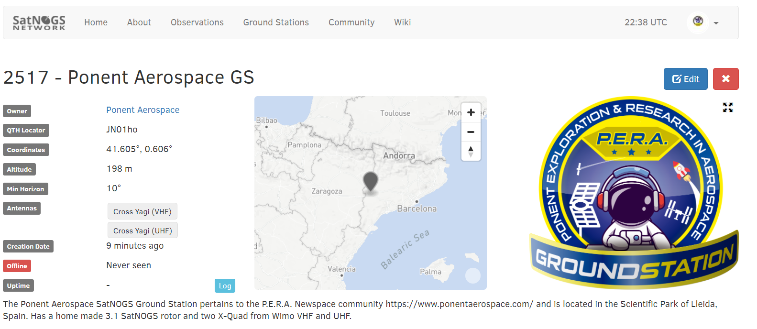
Task: Open the Community link
Action: [x=351, y=22]
